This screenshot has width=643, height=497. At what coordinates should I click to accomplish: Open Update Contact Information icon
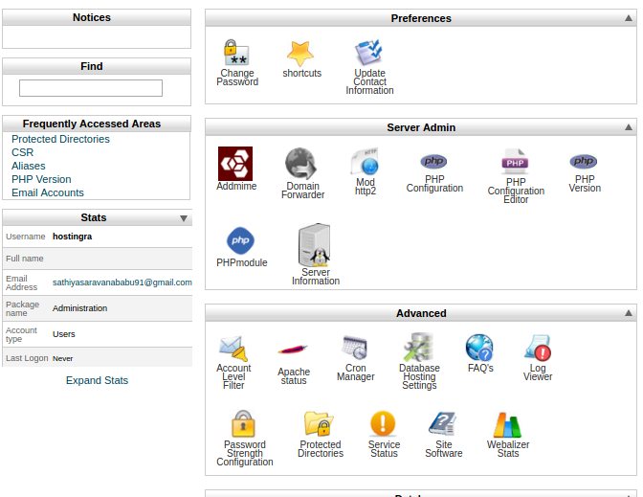(368, 53)
